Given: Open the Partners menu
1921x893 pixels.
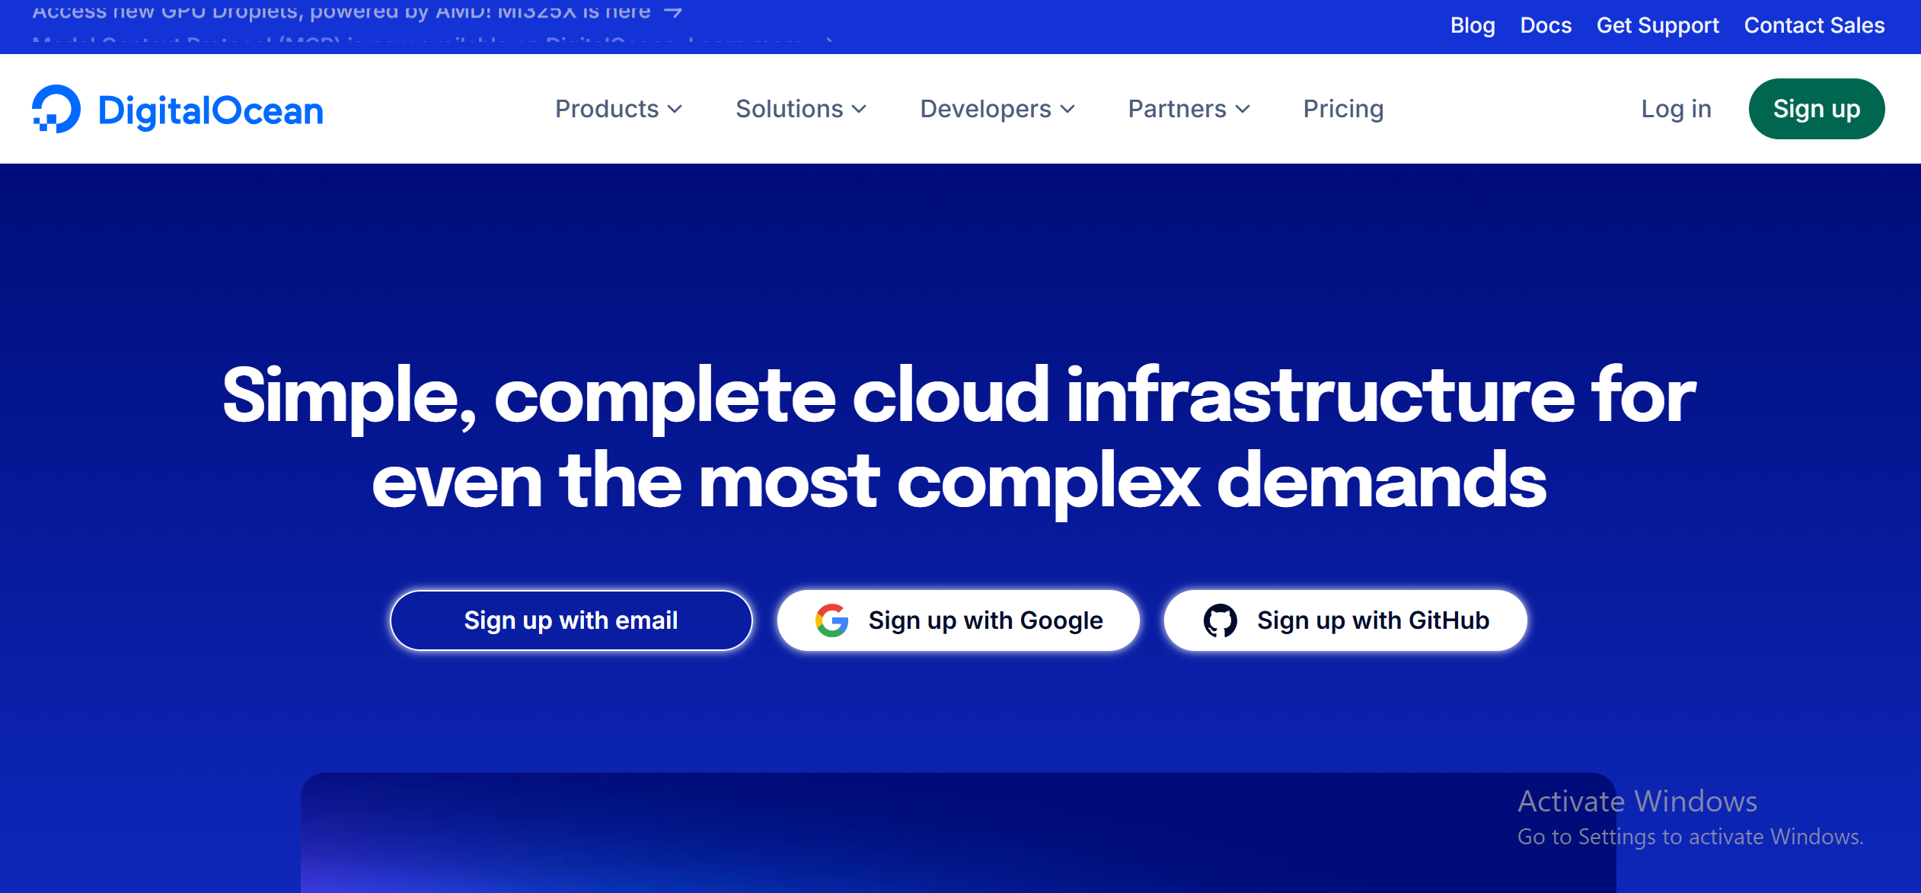Looking at the screenshot, I should (1189, 109).
